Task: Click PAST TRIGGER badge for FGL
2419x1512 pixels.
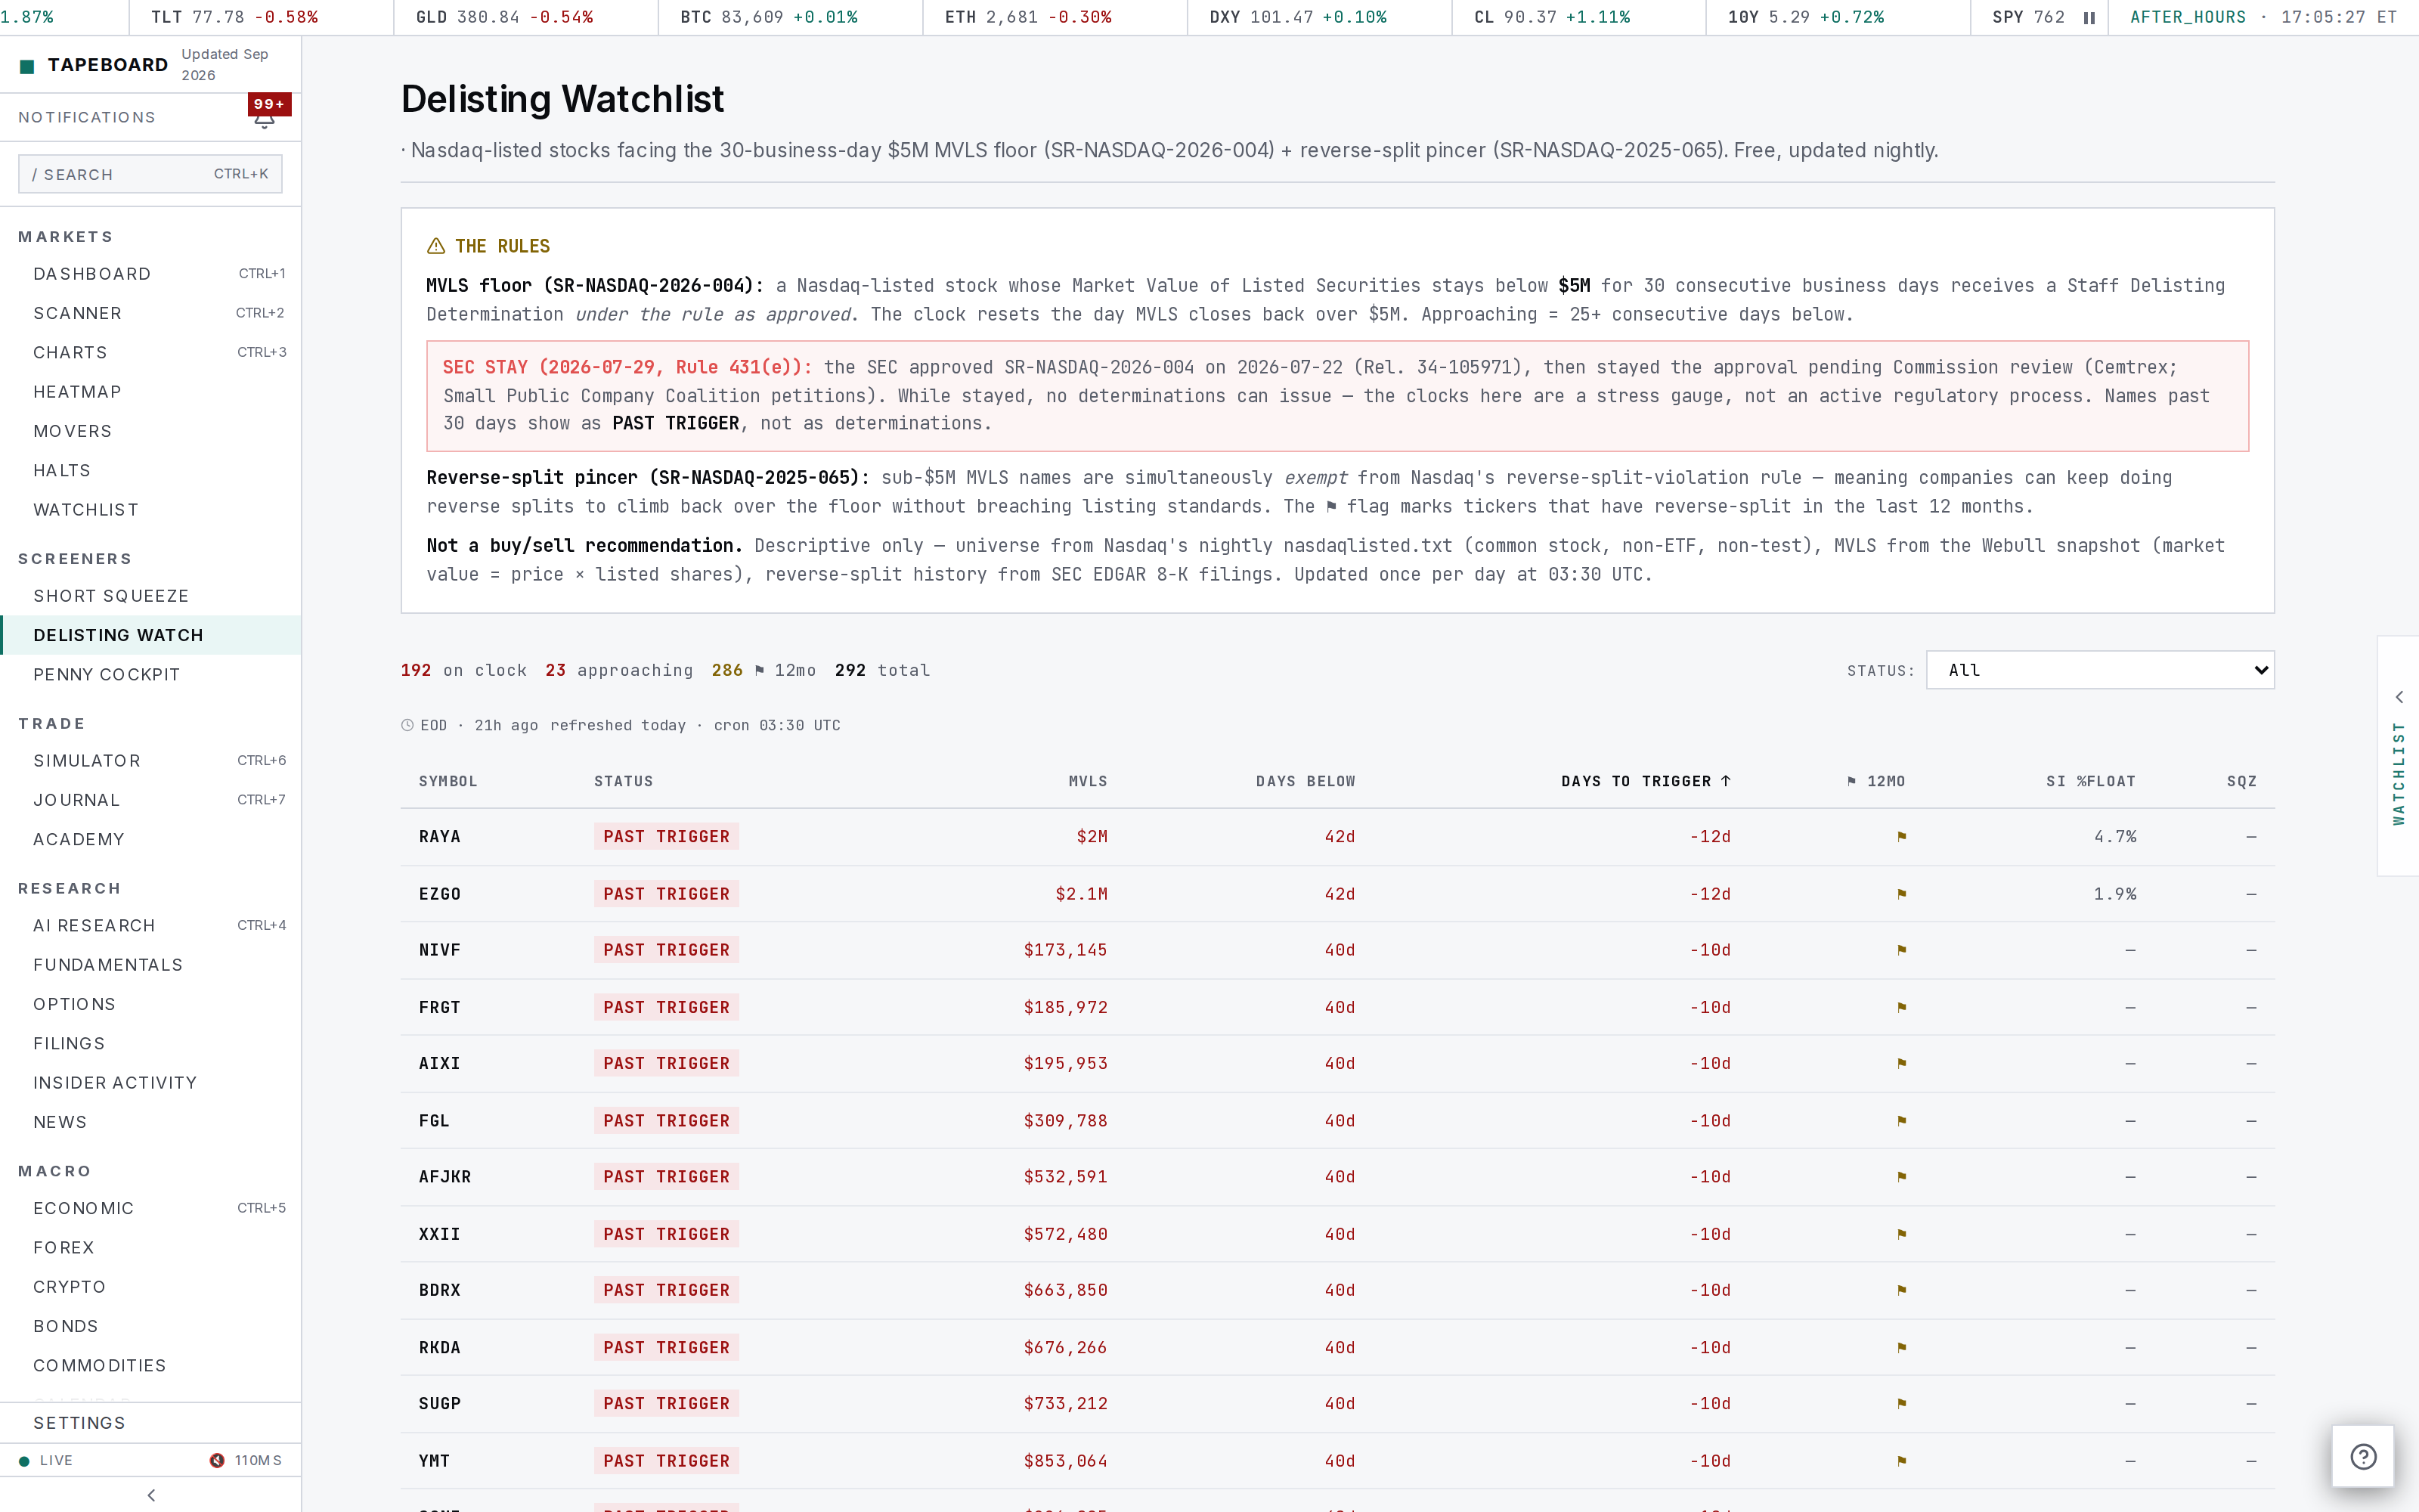Action: tap(667, 1121)
